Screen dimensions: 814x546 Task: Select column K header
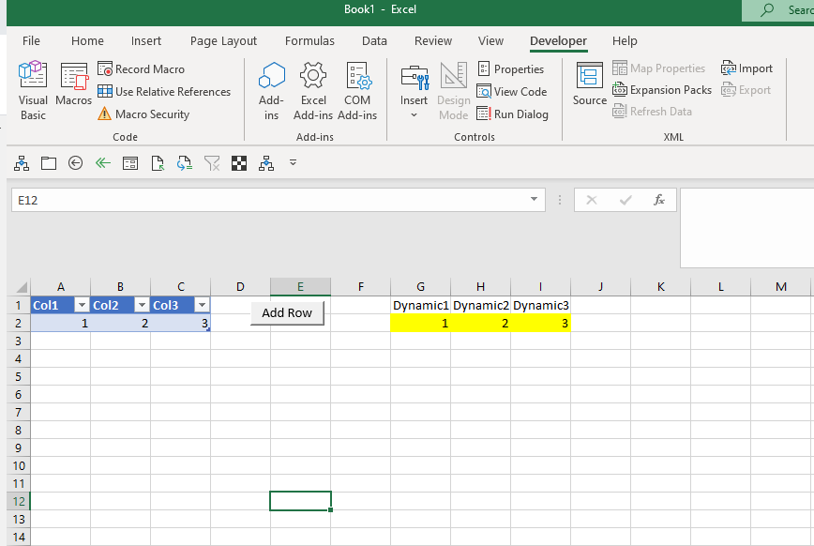pyautogui.click(x=660, y=287)
